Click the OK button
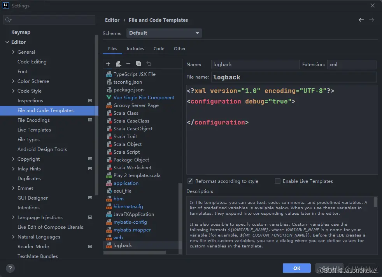 pyautogui.click(x=297, y=268)
